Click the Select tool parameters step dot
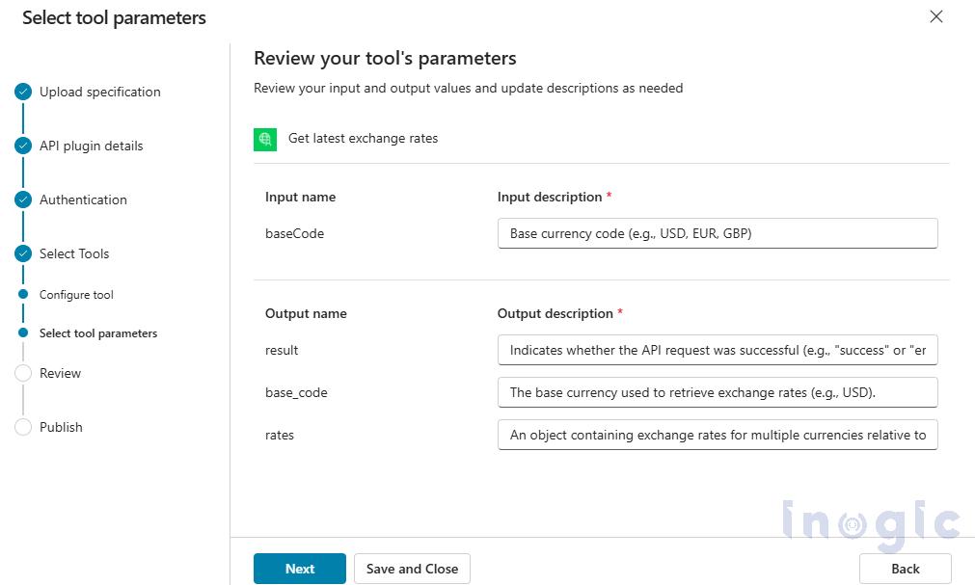 pos(22,332)
